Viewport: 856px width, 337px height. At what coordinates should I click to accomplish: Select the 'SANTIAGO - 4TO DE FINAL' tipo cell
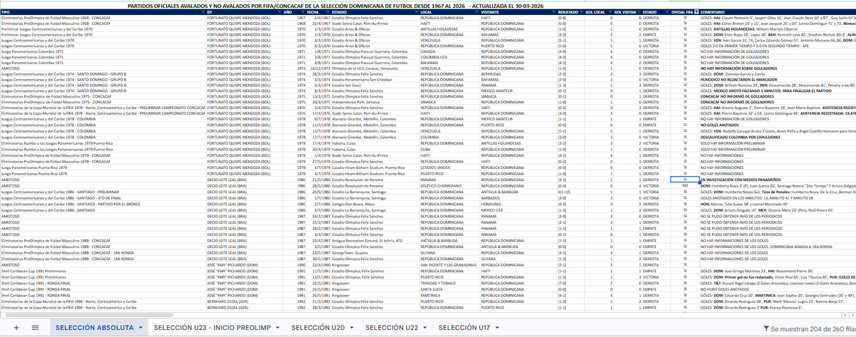coord(102,198)
